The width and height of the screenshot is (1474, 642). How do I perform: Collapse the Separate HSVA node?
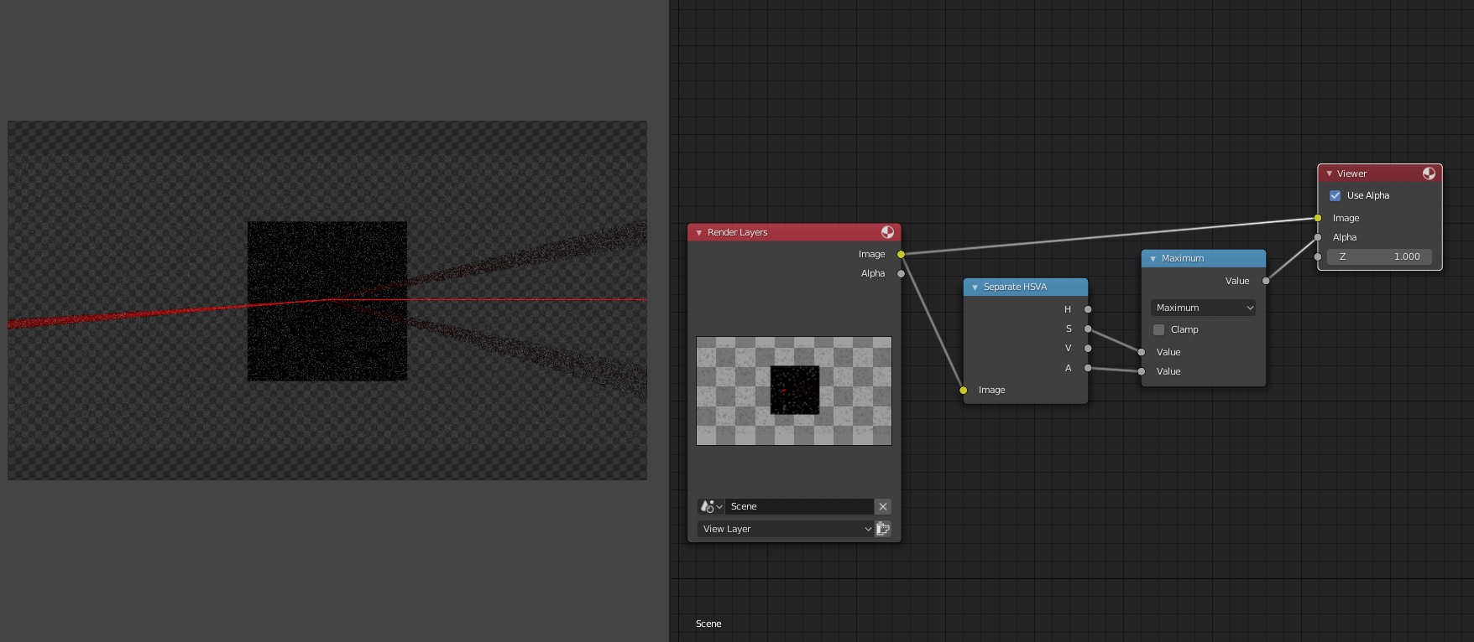[975, 287]
